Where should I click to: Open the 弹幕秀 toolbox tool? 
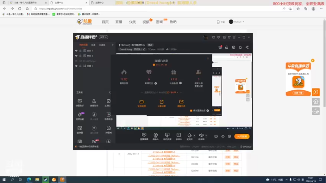tap(108, 130)
